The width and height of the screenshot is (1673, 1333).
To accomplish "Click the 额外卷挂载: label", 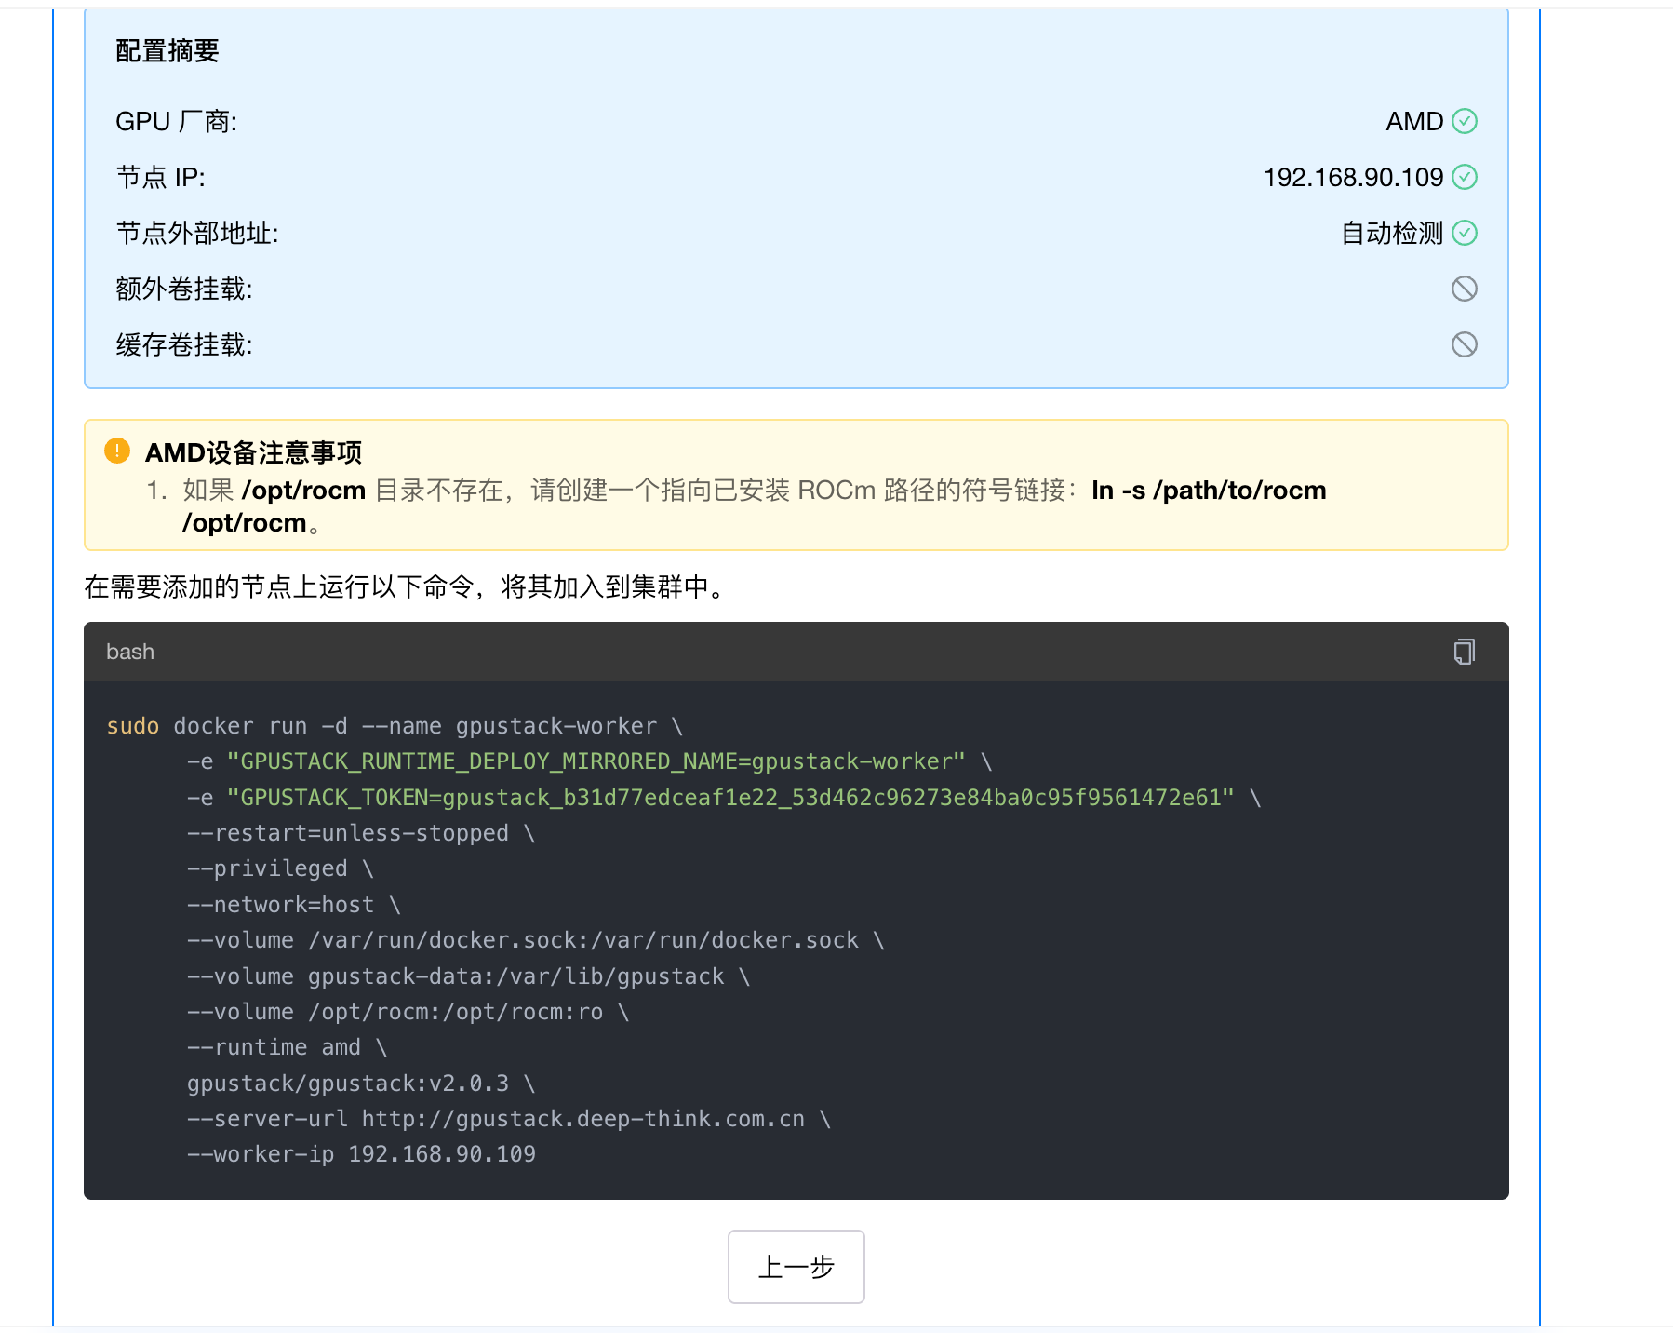I will pos(184,289).
